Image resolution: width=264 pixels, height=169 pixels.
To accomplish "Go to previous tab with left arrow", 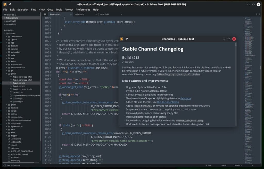I will click(44, 14).
